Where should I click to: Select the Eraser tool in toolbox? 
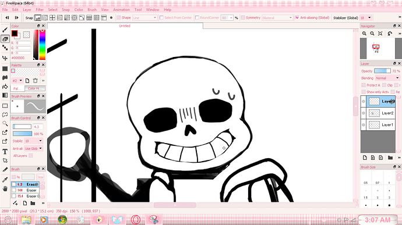coord(5,39)
